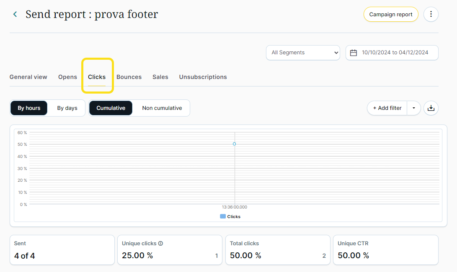Click the calendar icon in date range
The height and width of the screenshot is (272, 457).
[x=354, y=53]
